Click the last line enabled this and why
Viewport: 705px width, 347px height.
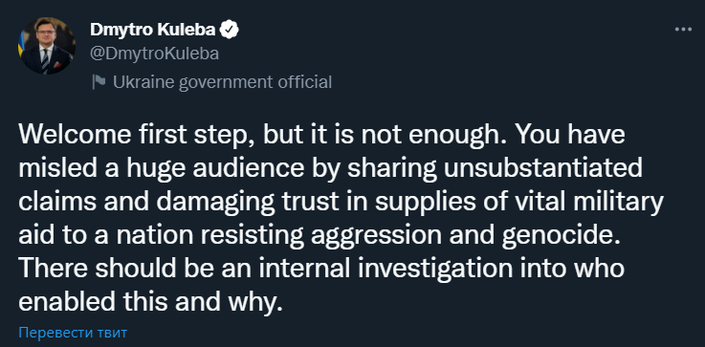[x=151, y=302]
